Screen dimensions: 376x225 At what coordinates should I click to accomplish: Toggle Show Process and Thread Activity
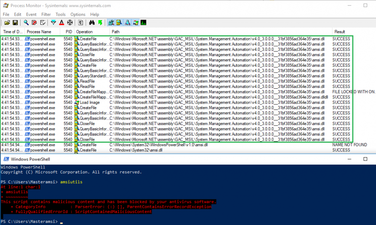pyautogui.click(x=135, y=23)
